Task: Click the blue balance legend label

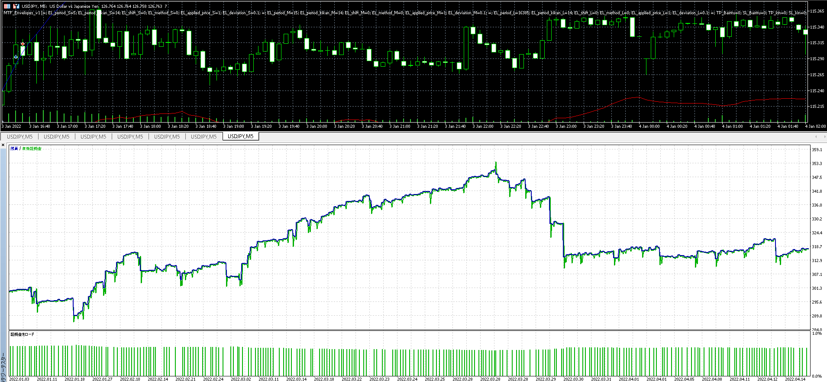Action: pos(14,149)
